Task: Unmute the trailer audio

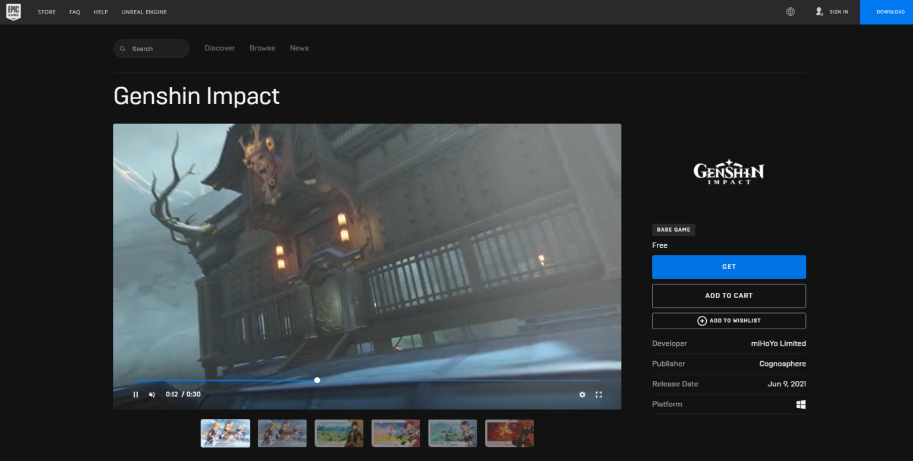Action: tap(152, 394)
